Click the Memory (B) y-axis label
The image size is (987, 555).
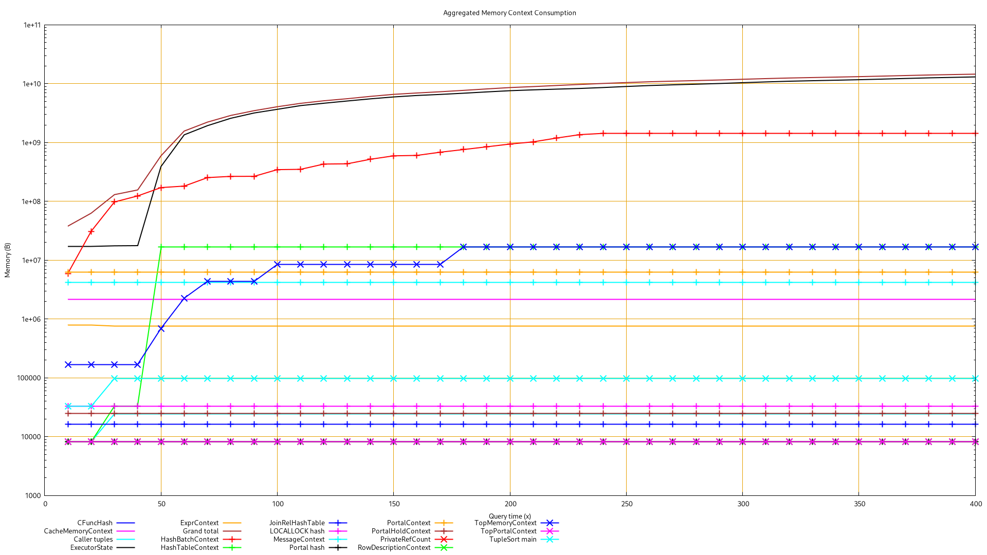click(7, 260)
